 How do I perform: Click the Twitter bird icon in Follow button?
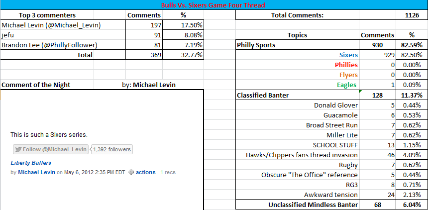[18, 150]
